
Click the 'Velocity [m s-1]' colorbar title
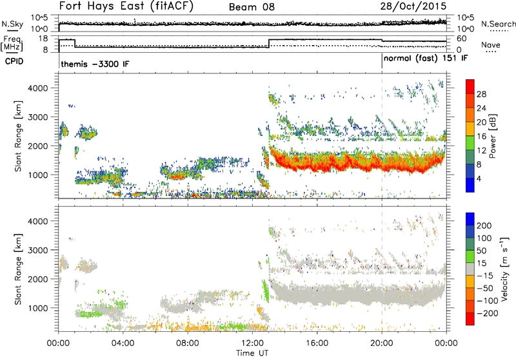[504, 269]
